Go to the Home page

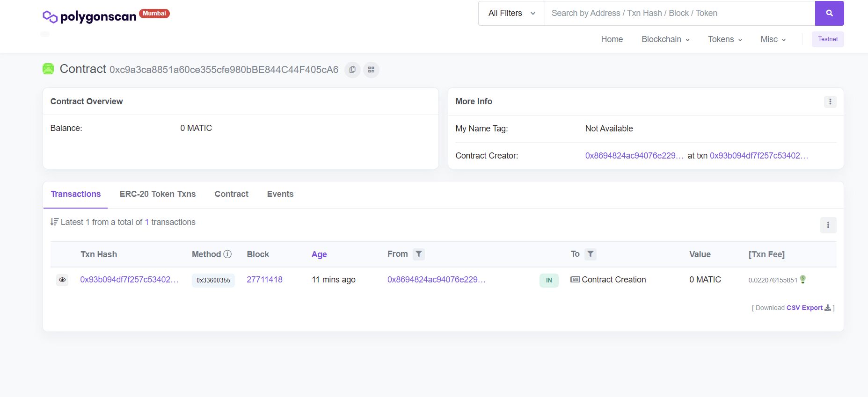pyautogui.click(x=612, y=39)
